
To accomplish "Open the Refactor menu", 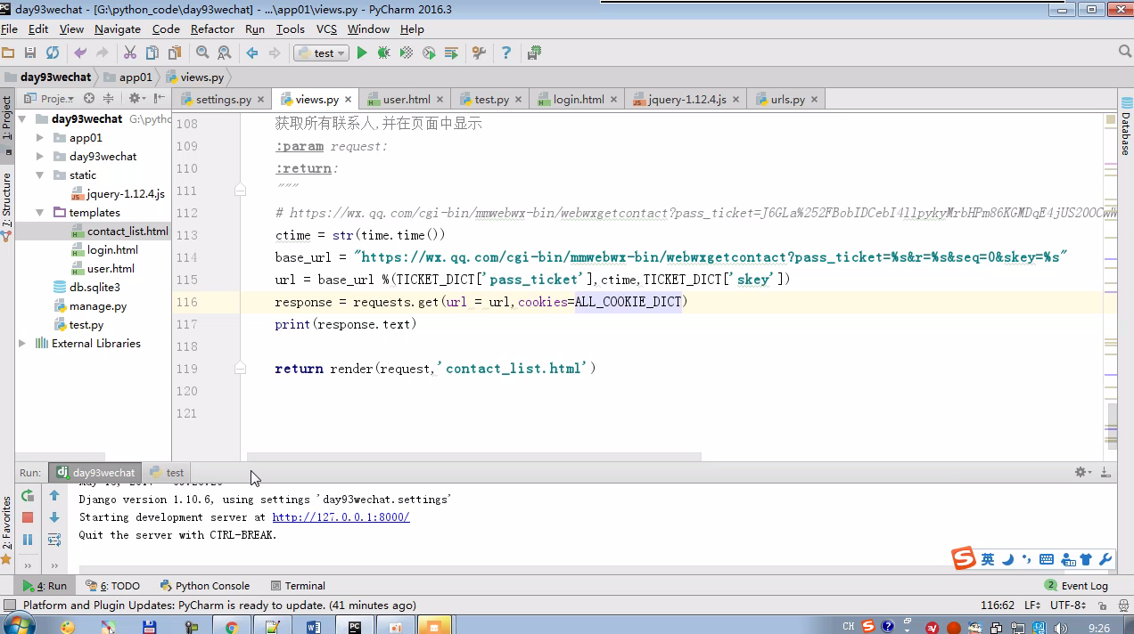I will pos(212,29).
